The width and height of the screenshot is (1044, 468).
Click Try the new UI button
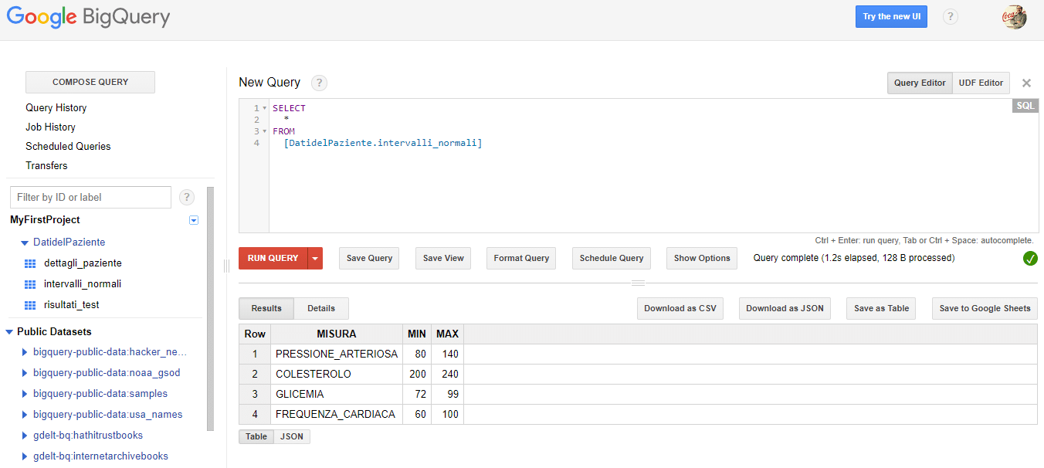[x=891, y=16]
